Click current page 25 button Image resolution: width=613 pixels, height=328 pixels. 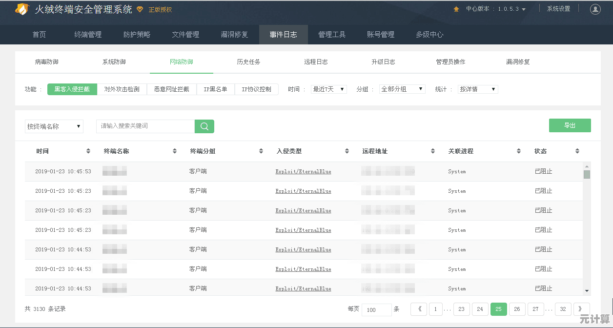pyautogui.click(x=499, y=309)
